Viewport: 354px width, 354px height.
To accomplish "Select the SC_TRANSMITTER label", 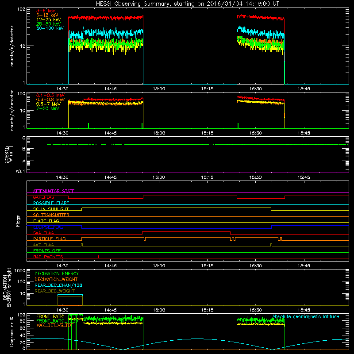I will [x=51, y=215].
